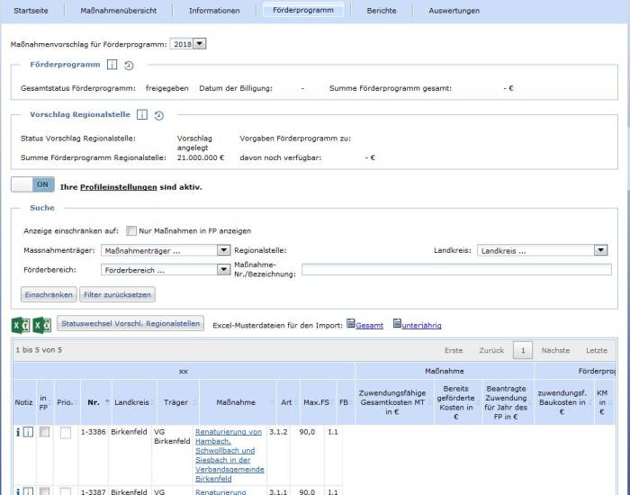Sort the table by Nr. column arrow
Image resolution: width=630 pixels, height=495 pixels.
pos(107,401)
